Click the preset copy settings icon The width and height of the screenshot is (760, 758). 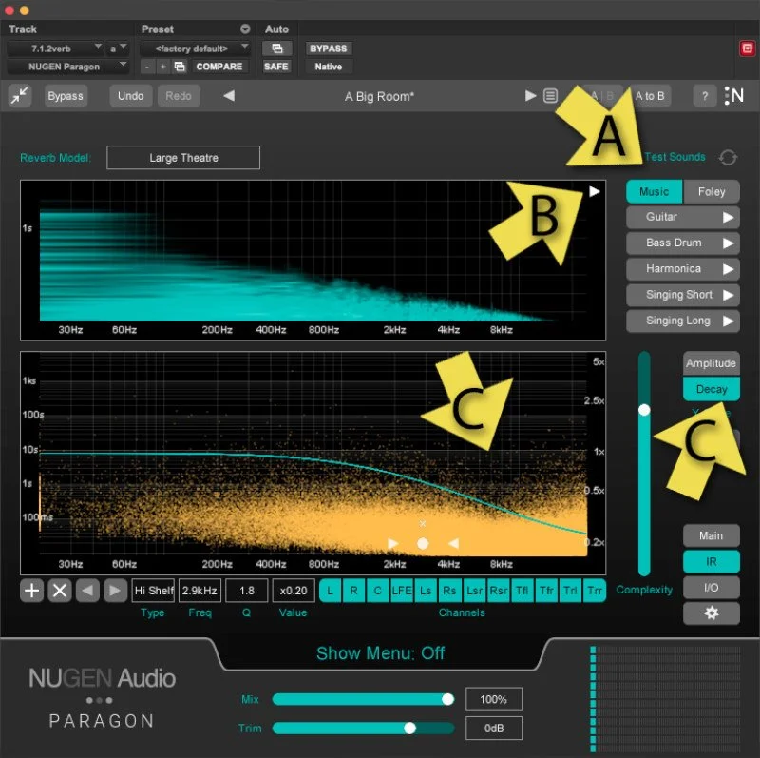(180, 67)
